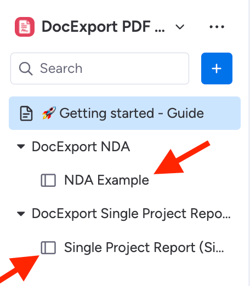Select the DocExport NDA folder label
The image size is (250, 286).
tap(81, 147)
